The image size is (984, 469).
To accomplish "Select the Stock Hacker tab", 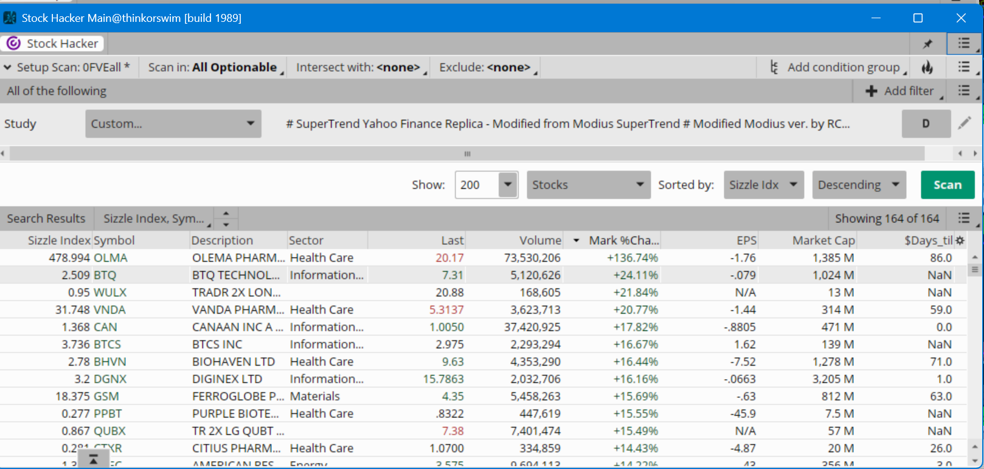I will tap(53, 44).
